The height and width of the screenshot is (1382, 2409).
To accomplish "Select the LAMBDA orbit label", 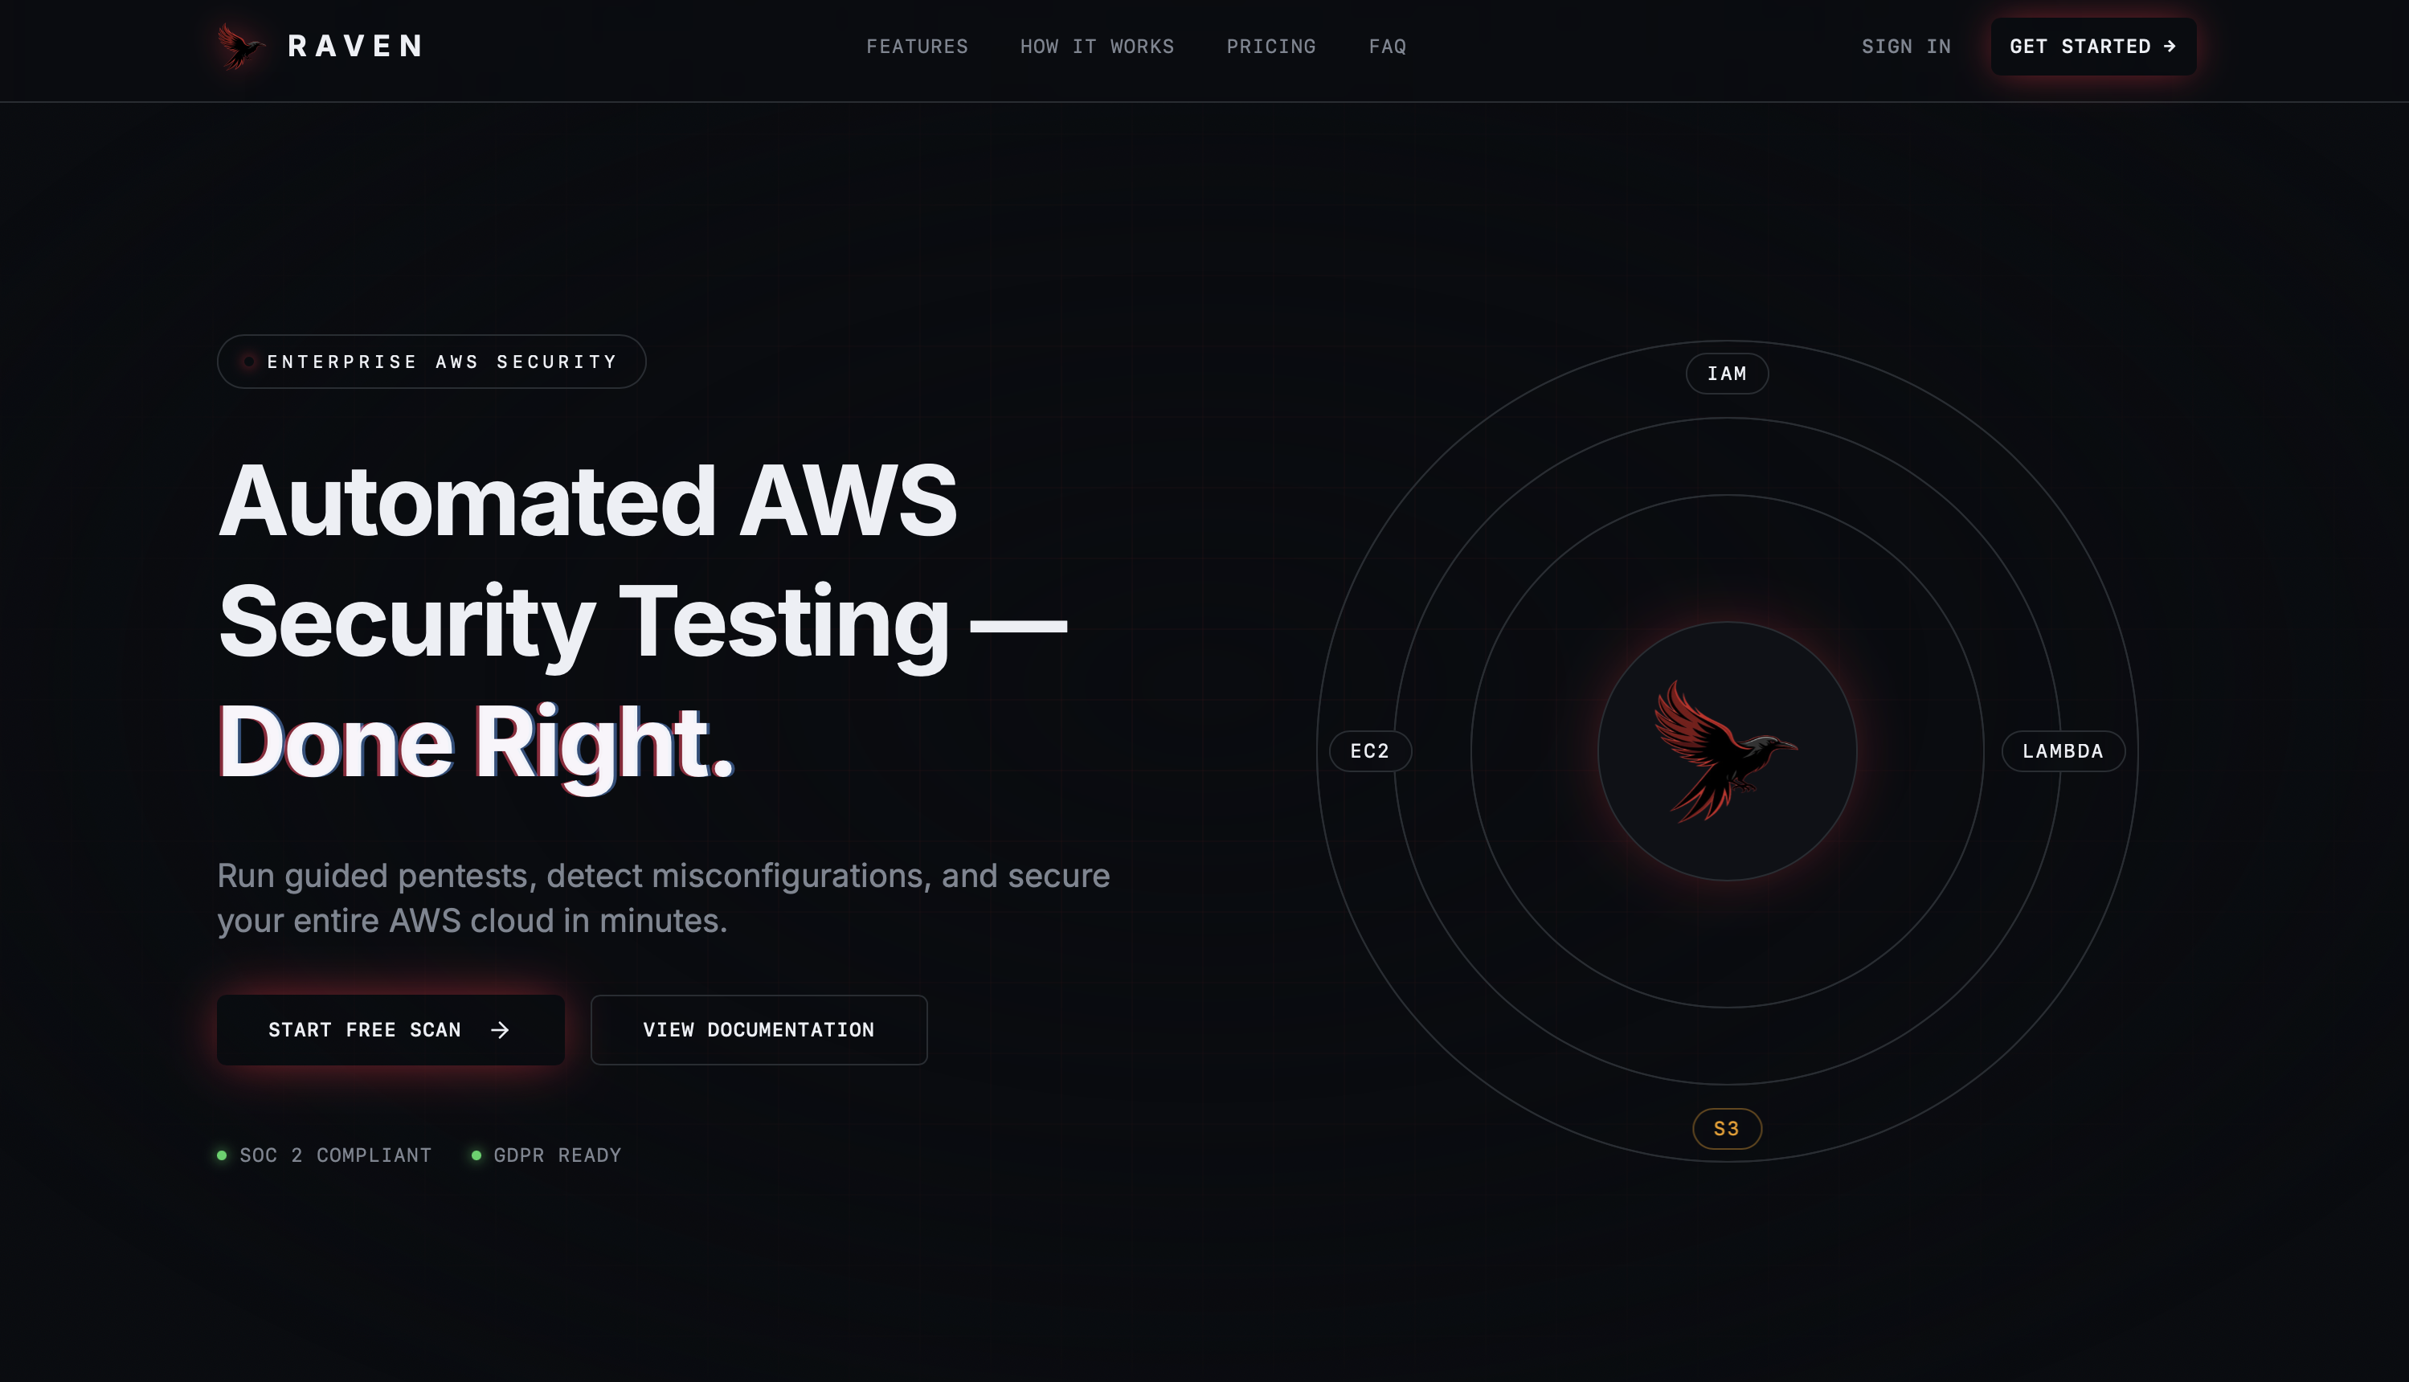I will (x=2063, y=750).
